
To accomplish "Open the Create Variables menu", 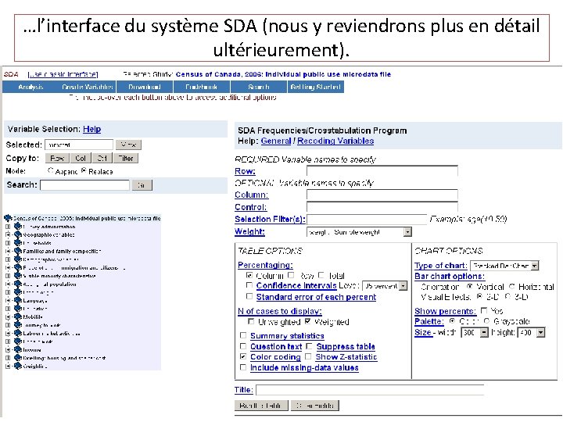I will click(88, 87).
